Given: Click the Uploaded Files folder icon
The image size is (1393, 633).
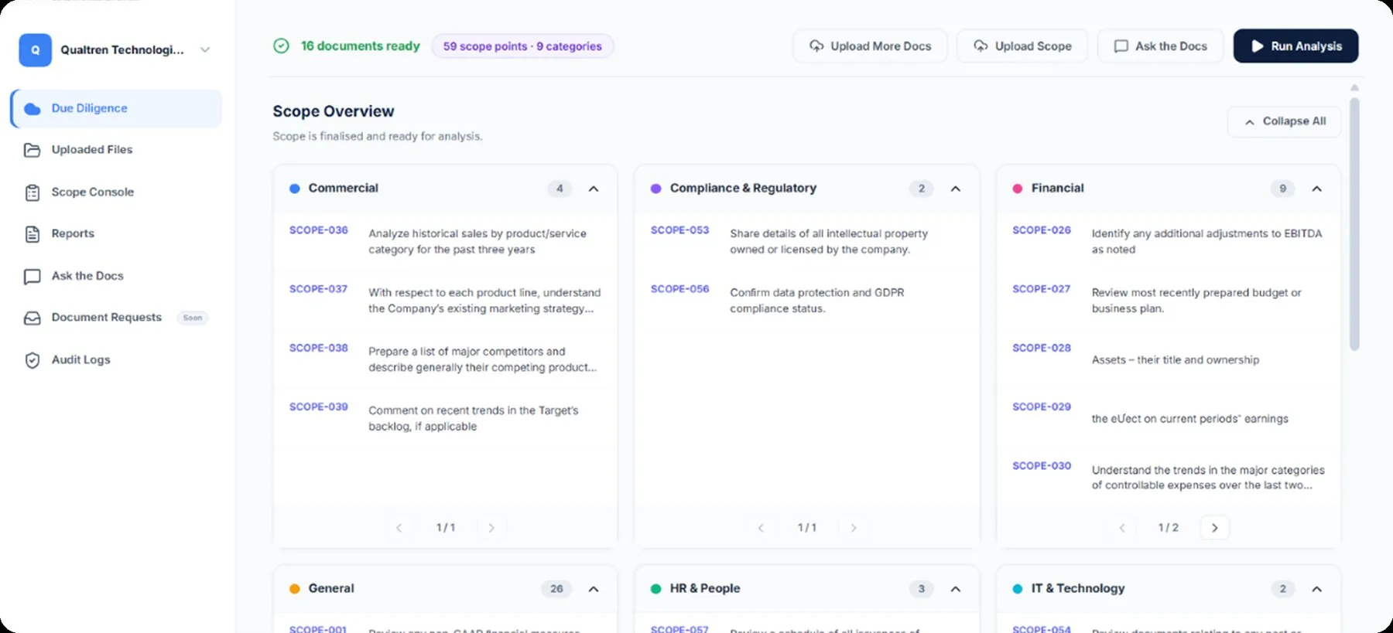Looking at the screenshot, I should click(x=32, y=150).
